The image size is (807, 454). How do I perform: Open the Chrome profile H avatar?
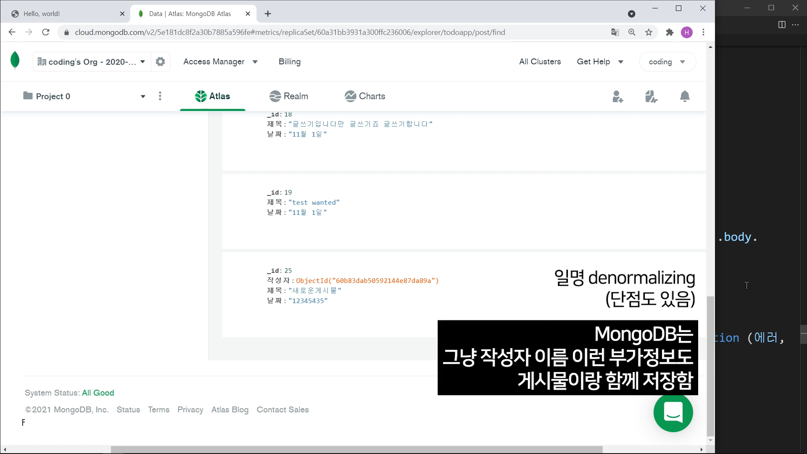687,32
